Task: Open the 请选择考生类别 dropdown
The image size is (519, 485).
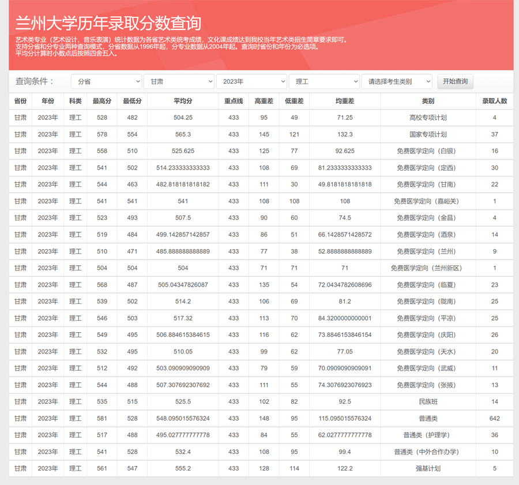Action: [397, 81]
